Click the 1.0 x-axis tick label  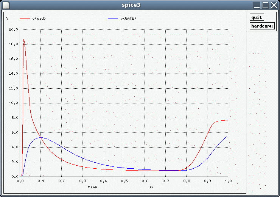coord(228,181)
